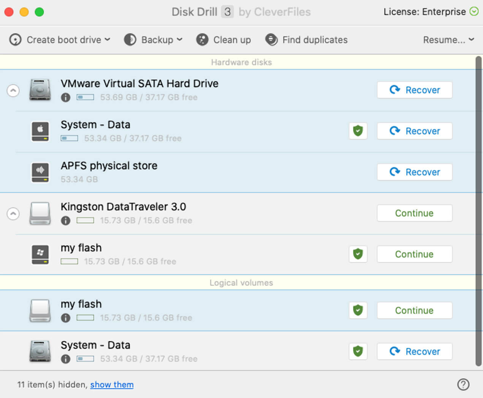Recover System - Data under the VMware drive
Image resolution: width=483 pixels, height=398 pixels.
click(415, 131)
